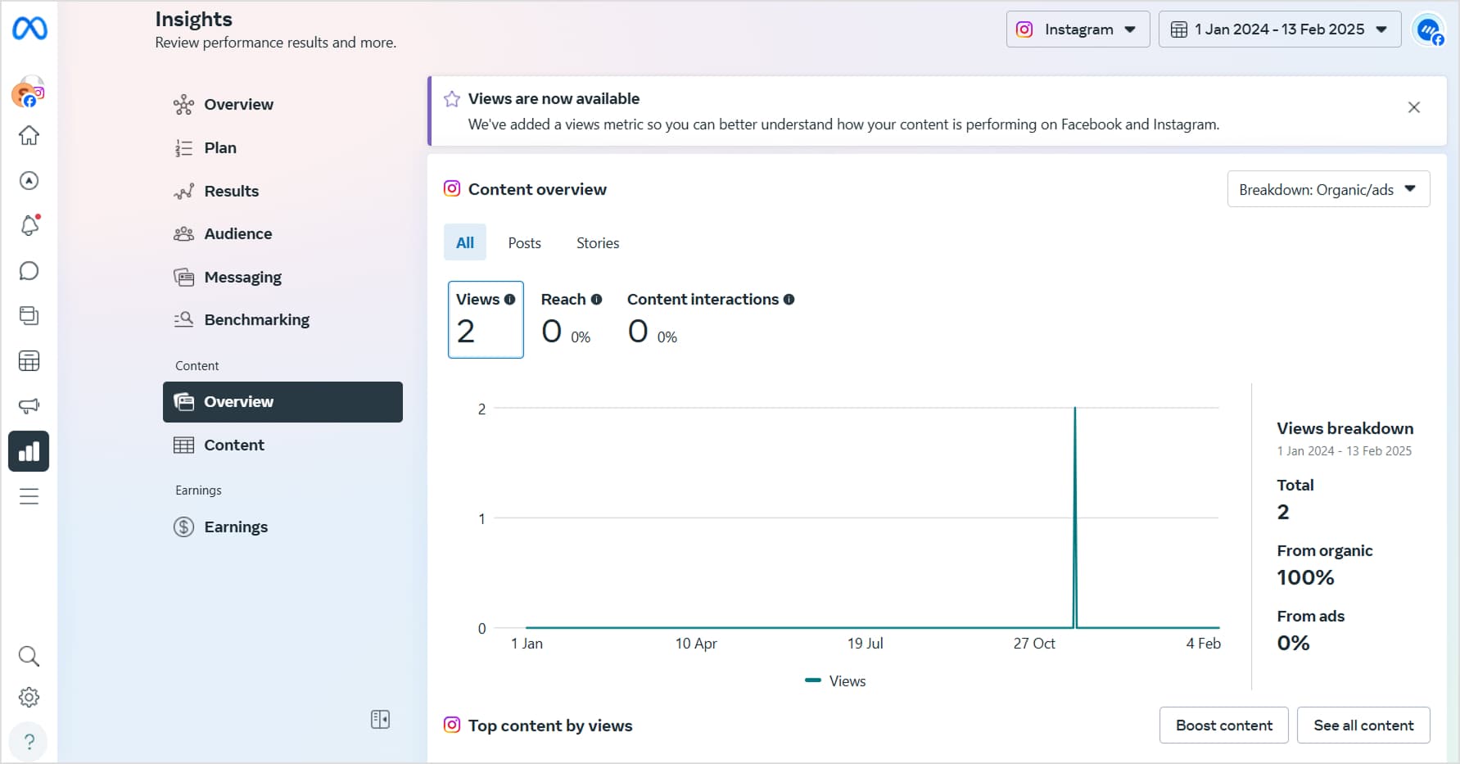
Task: Go to Home icon in left rail
Action: click(x=29, y=135)
